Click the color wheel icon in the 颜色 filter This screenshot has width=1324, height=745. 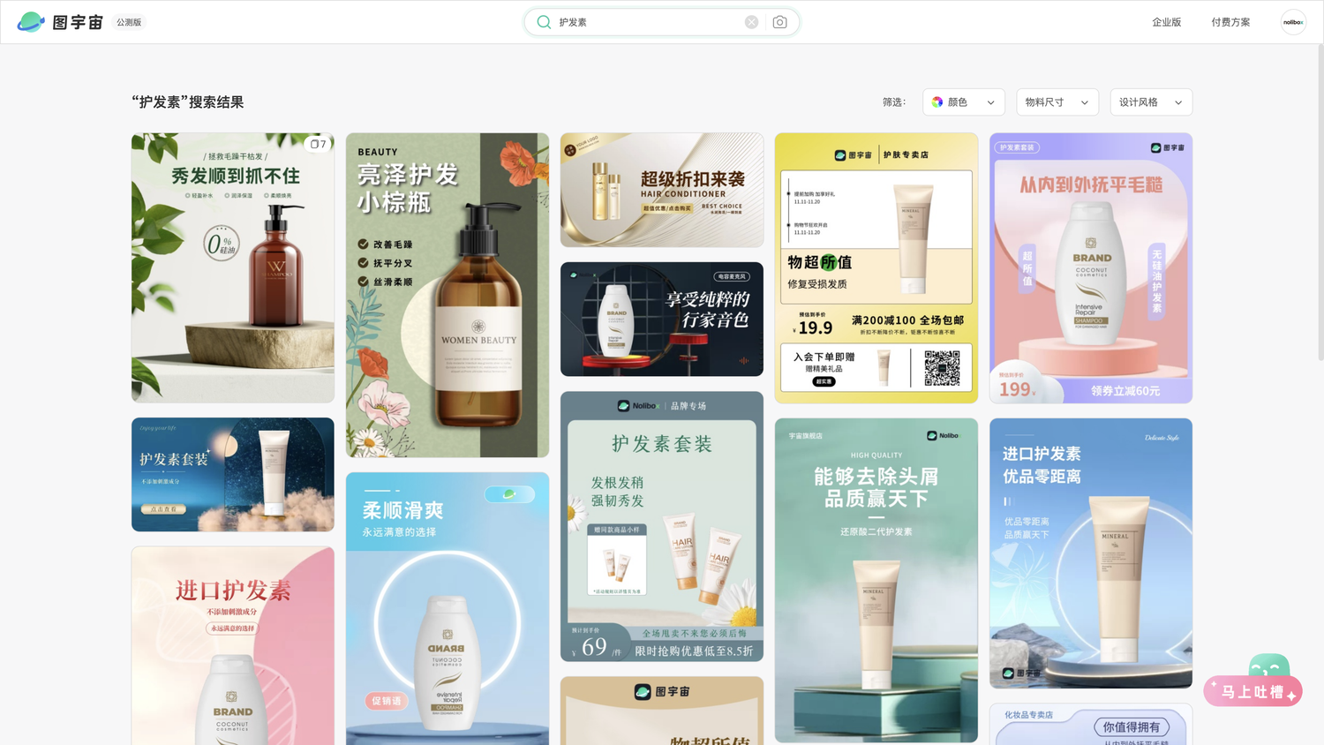coord(937,102)
